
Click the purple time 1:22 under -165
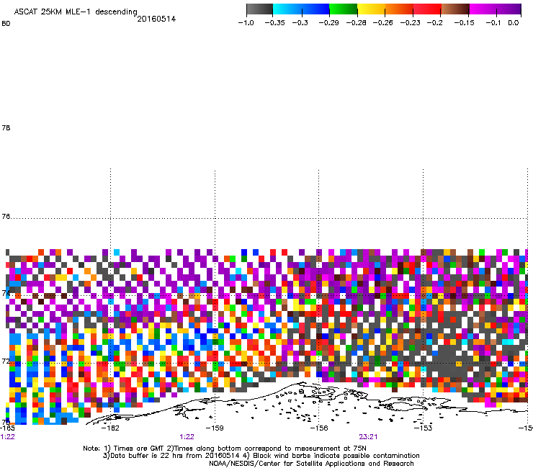(7, 437)
